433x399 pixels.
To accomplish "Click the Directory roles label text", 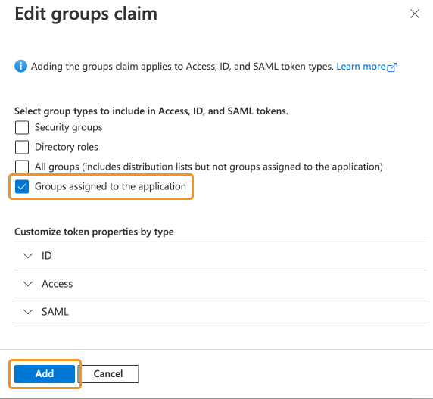I will [x=67, y=147].
